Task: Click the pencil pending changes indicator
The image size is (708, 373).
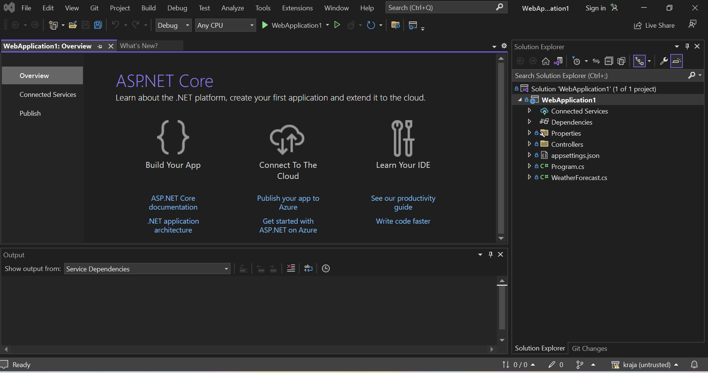Action: 556,364
